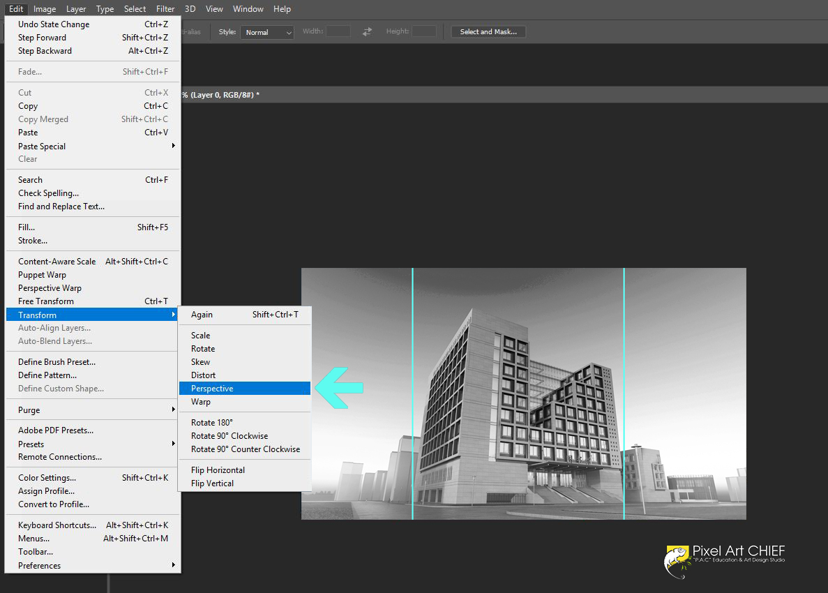This screenshot has height=593, width=828.
Task: Click the swap width and height icon
Action: click(367, 31)
